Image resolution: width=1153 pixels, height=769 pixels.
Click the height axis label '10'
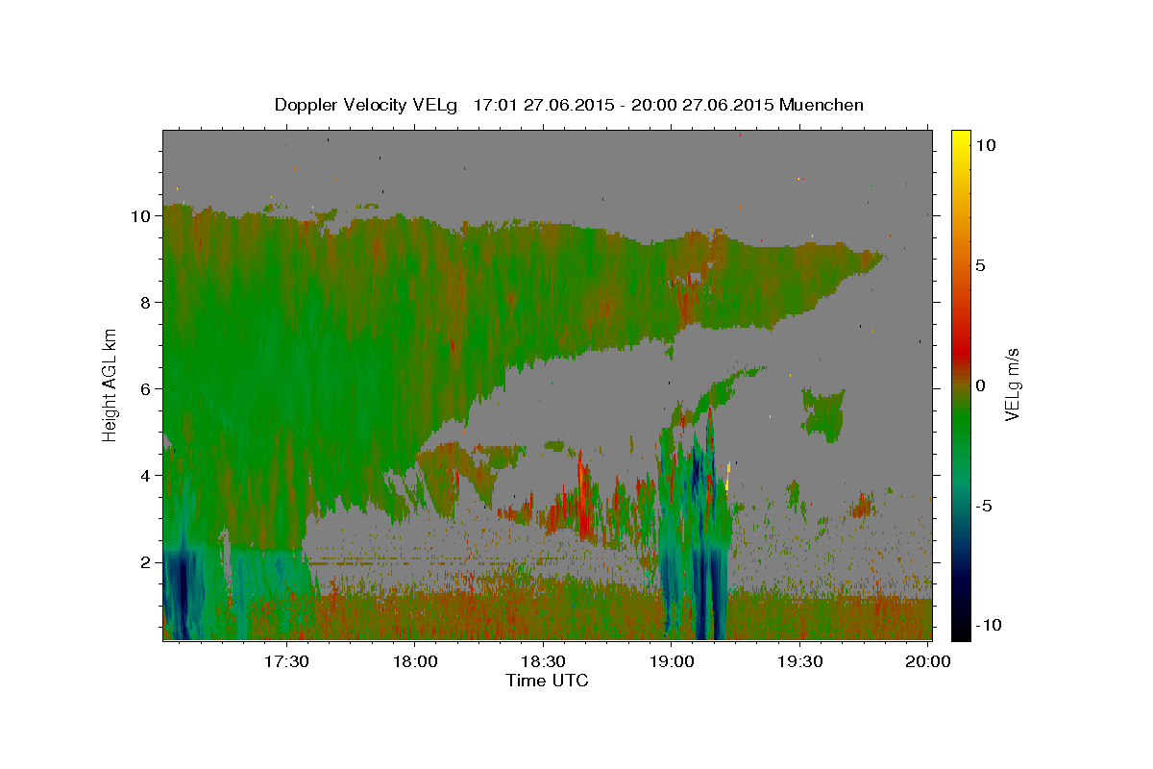(x=141, y=216)
